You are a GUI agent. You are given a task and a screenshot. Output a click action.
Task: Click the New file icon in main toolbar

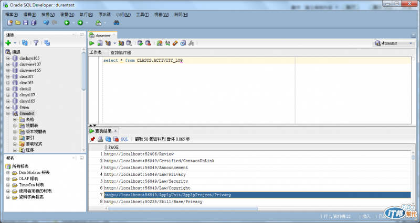pos(10,23)
